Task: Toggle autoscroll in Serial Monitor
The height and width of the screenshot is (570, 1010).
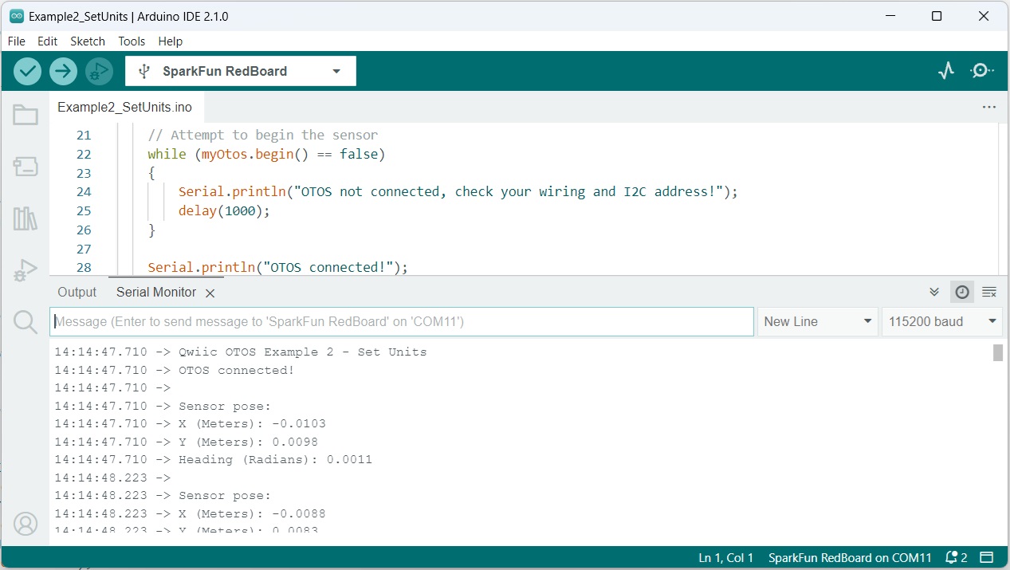Action: [934, 292]
